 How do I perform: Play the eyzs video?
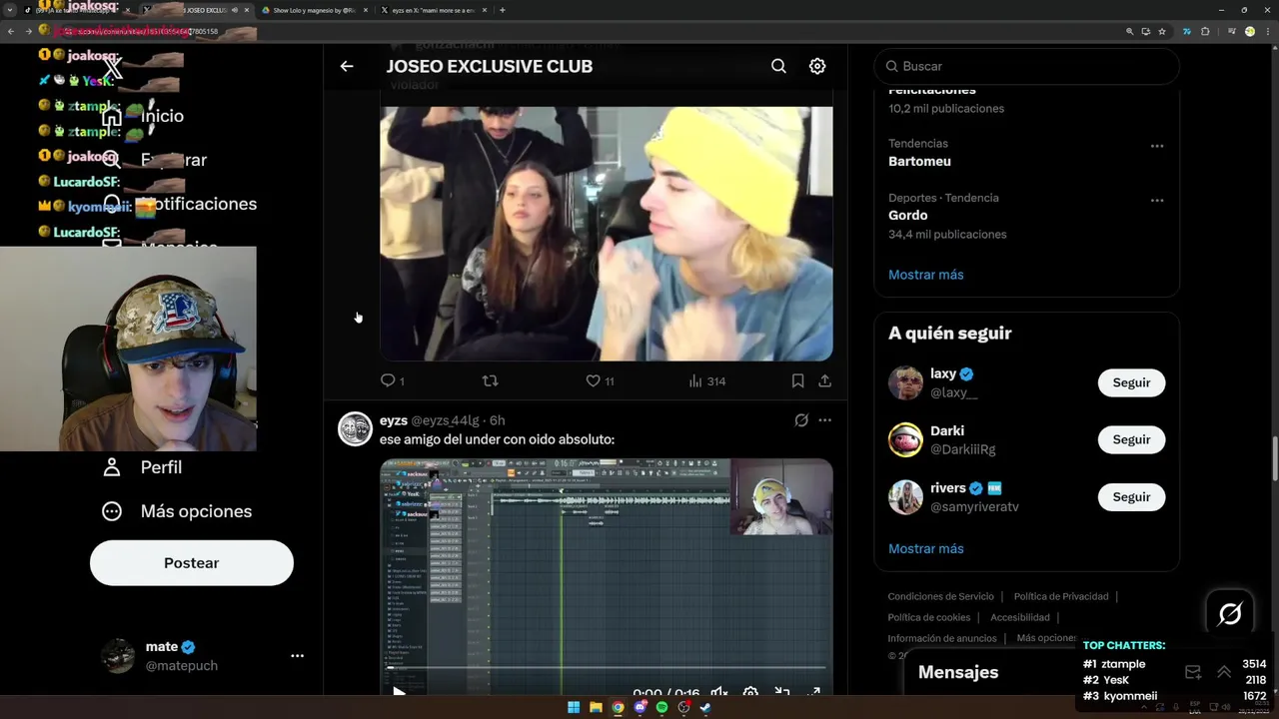click(399, 691)
